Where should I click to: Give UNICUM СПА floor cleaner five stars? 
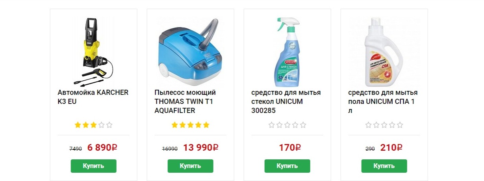400,125
